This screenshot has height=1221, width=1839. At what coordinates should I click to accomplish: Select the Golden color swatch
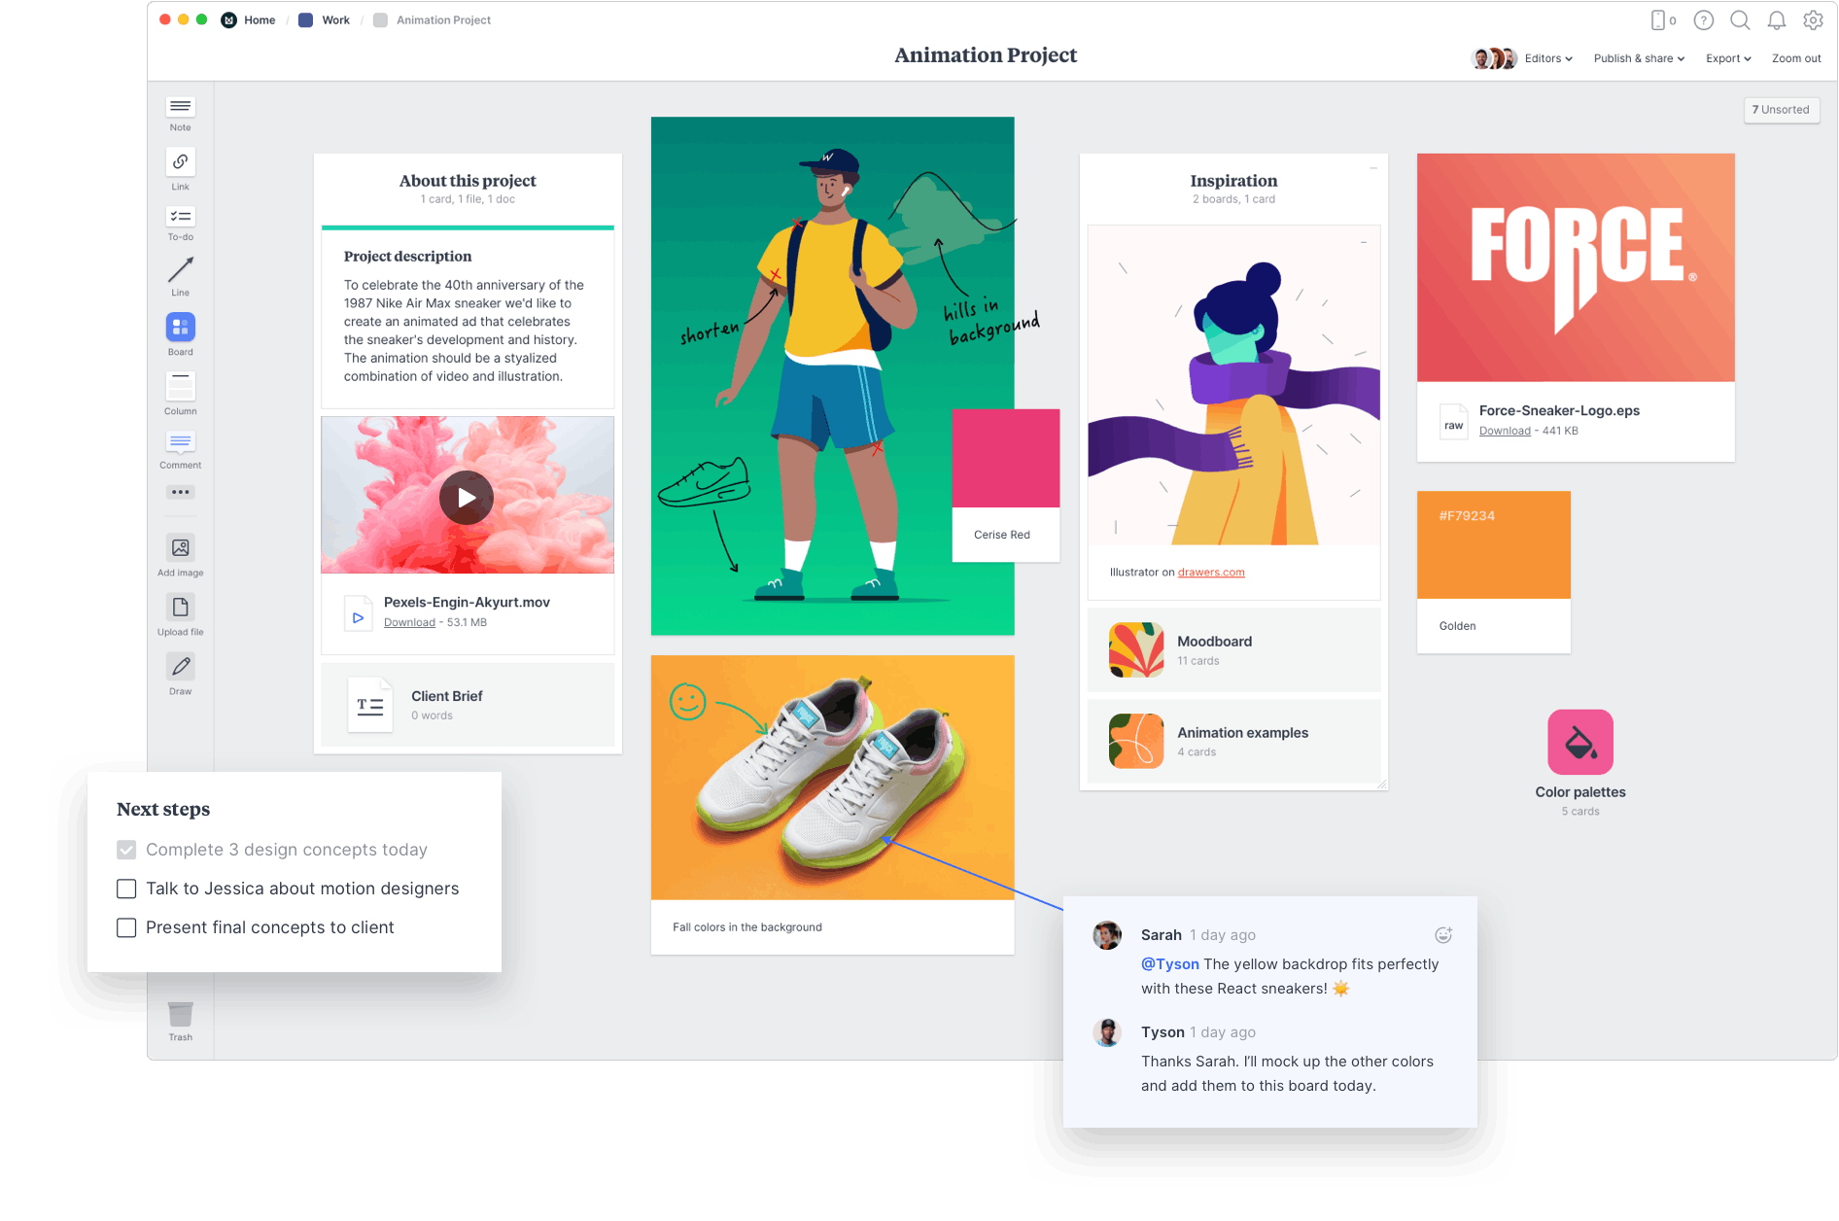point(1494,543)
